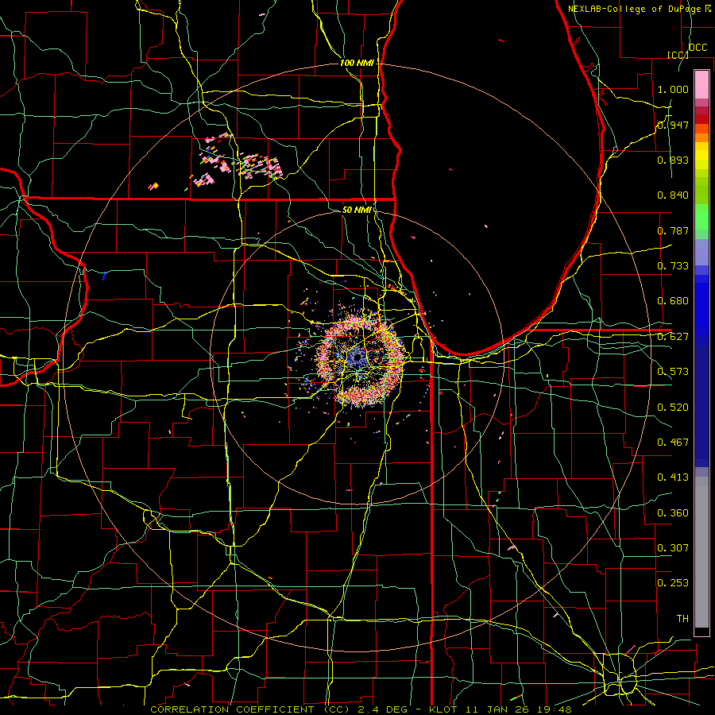
Task: Click the 0.307 legend value
Action: point(673,548)
